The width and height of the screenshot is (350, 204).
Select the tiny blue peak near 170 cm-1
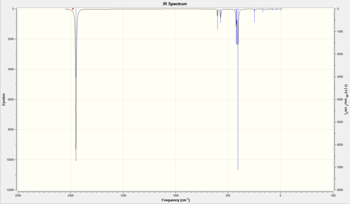click(263, 11)
